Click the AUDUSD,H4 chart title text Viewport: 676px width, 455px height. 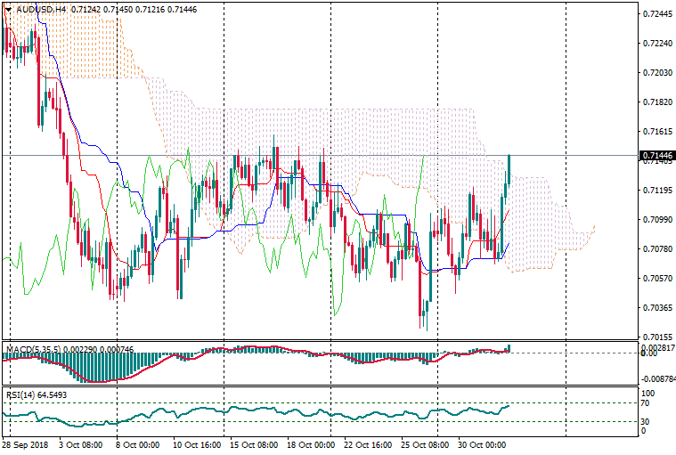click(x=41, y=8)
